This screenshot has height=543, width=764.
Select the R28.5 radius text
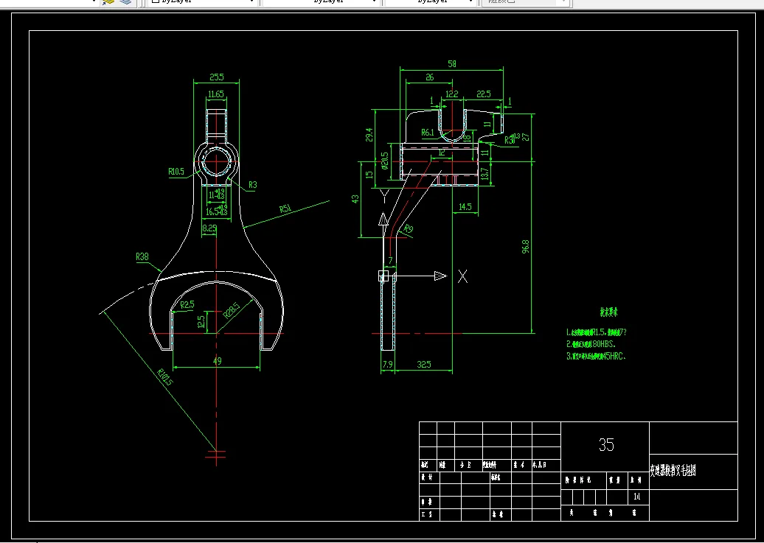(232, 310)
